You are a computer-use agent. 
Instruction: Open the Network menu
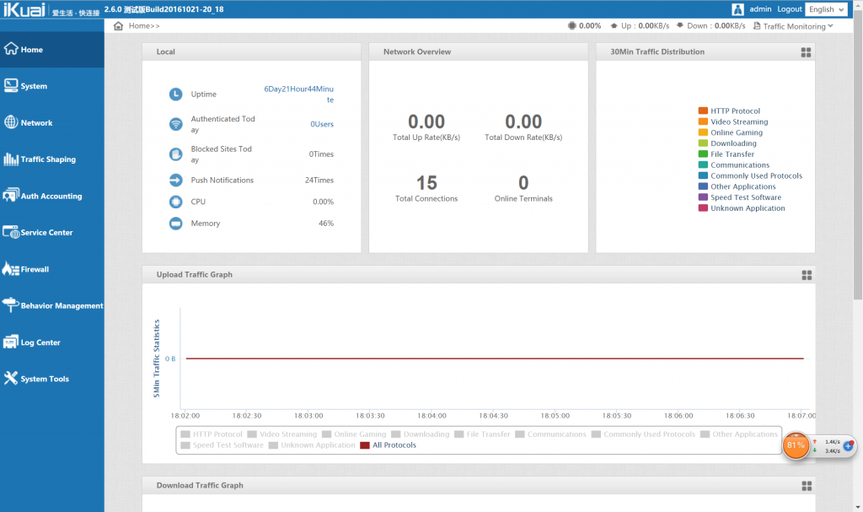(x=51, y=122)
